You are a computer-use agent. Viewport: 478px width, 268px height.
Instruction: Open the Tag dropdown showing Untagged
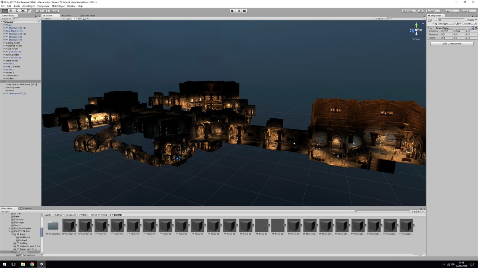(x=446, y=23)
